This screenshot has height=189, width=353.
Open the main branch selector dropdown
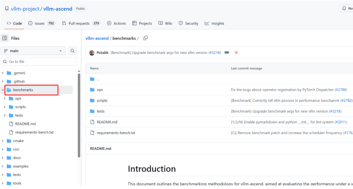33,51
